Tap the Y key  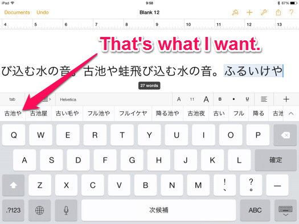149,135
